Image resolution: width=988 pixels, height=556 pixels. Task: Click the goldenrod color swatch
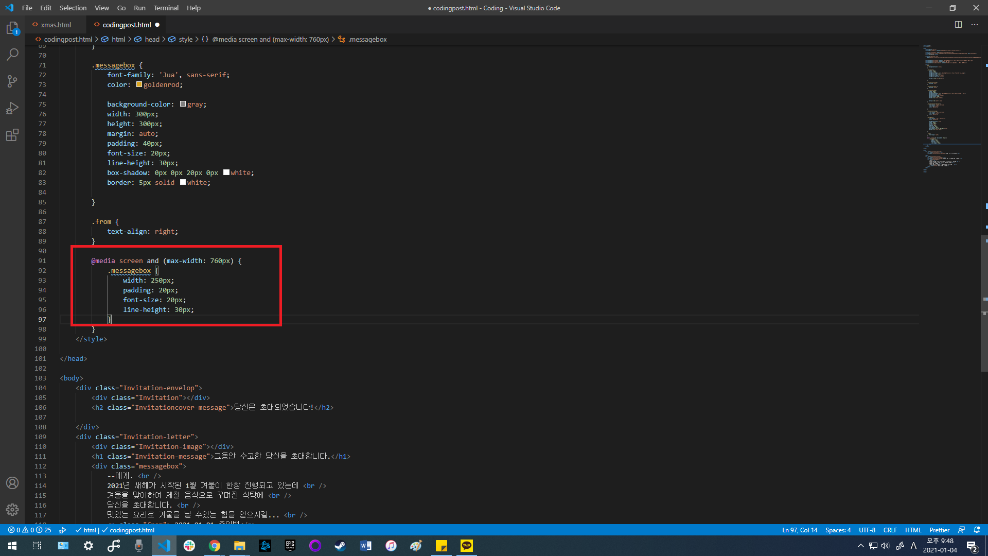tap(139, 84)
